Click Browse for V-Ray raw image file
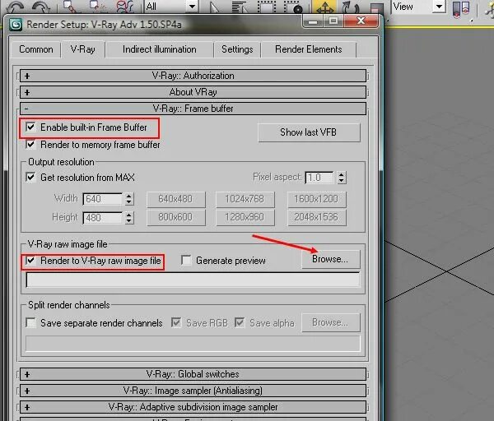 point(330,259)
